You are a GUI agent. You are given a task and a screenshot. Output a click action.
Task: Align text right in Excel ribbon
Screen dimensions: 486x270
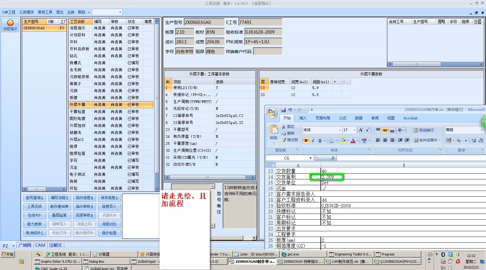392,140
